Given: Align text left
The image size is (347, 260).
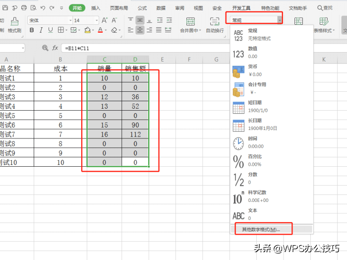Looking at the screenshot, I should point(130,30).
